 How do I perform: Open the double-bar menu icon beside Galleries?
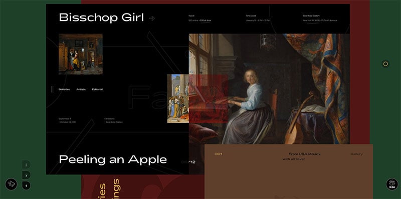52,89
